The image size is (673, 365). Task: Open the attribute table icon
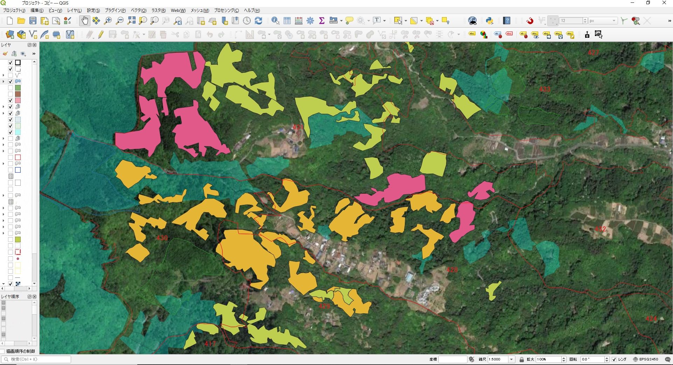pyautogui.click(x=287, y=21)
